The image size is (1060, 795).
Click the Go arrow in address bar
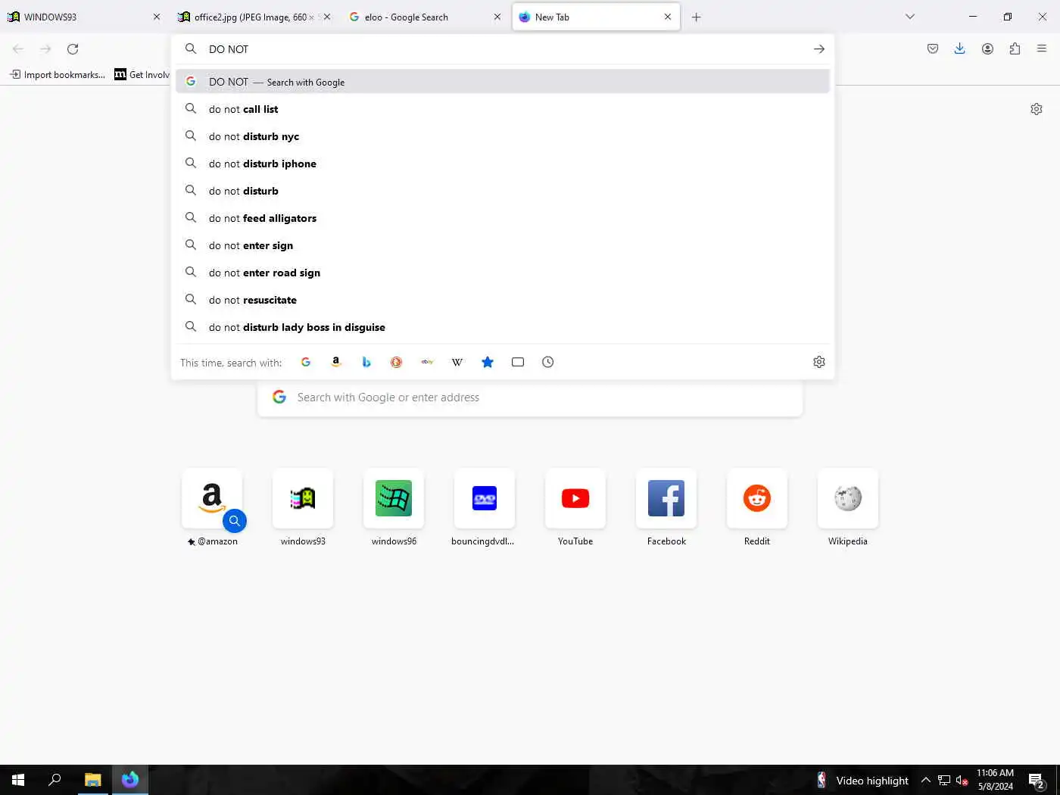(819, 49)
